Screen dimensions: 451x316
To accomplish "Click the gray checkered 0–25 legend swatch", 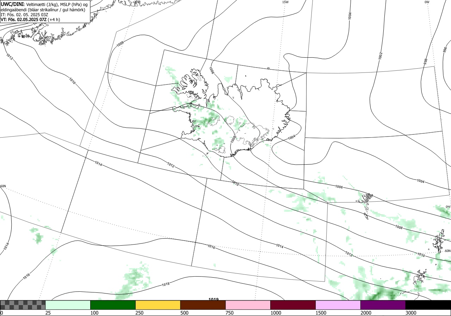I will tap(23, 305).
